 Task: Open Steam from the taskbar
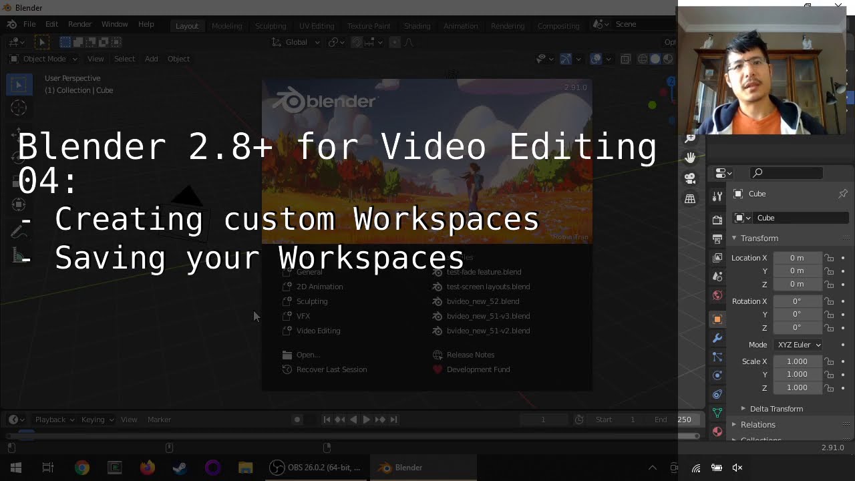click(180, 468)
